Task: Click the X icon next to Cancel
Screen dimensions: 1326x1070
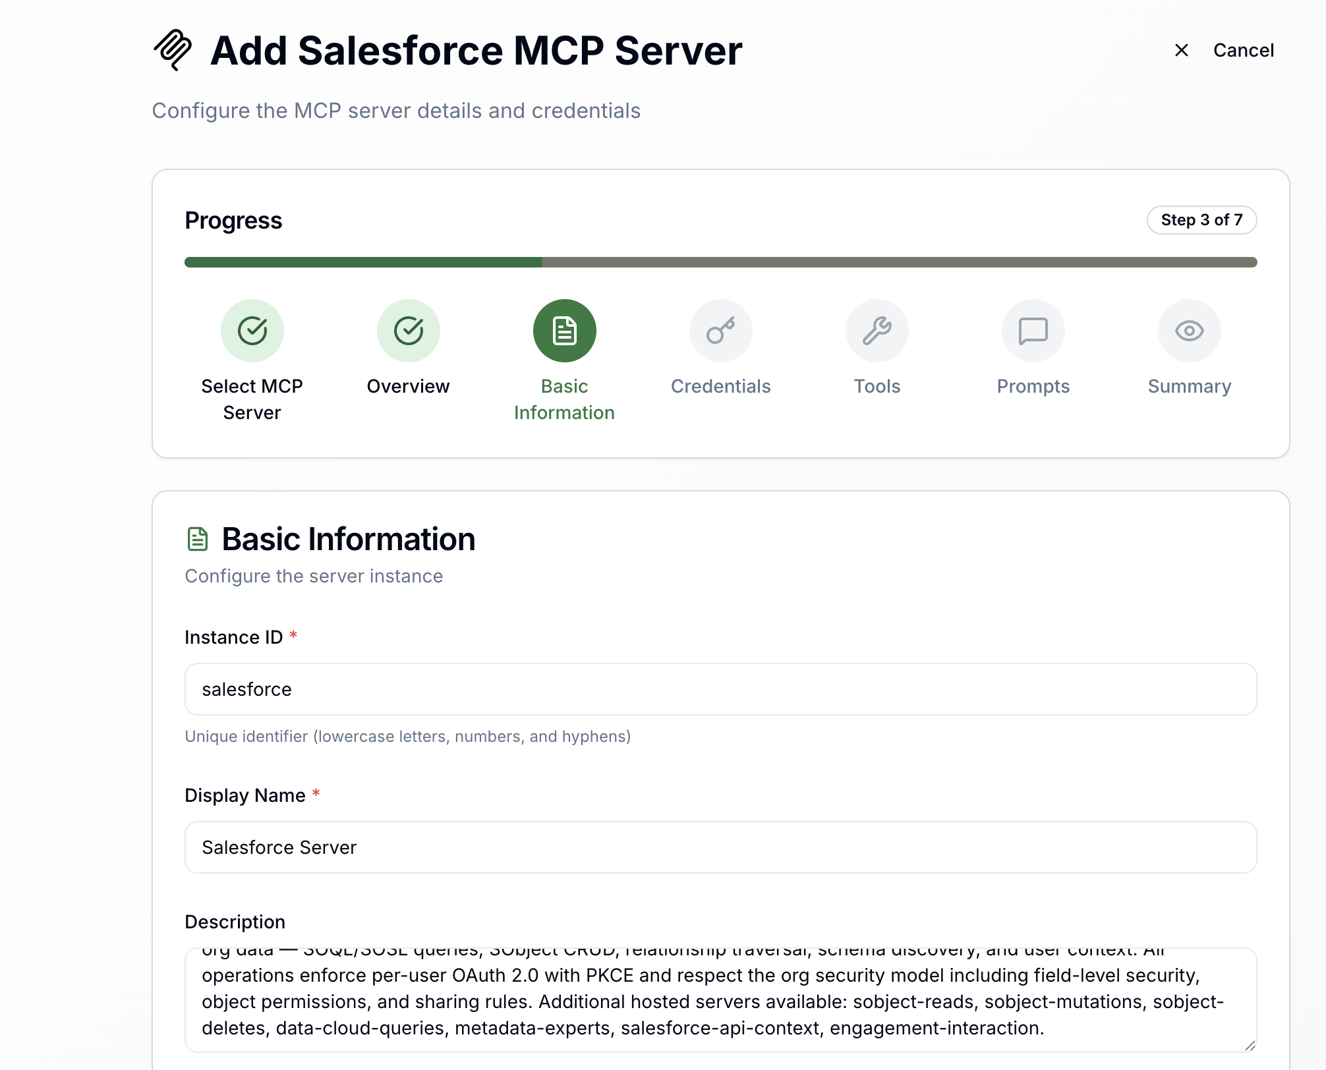Action: pos(1182,50)
